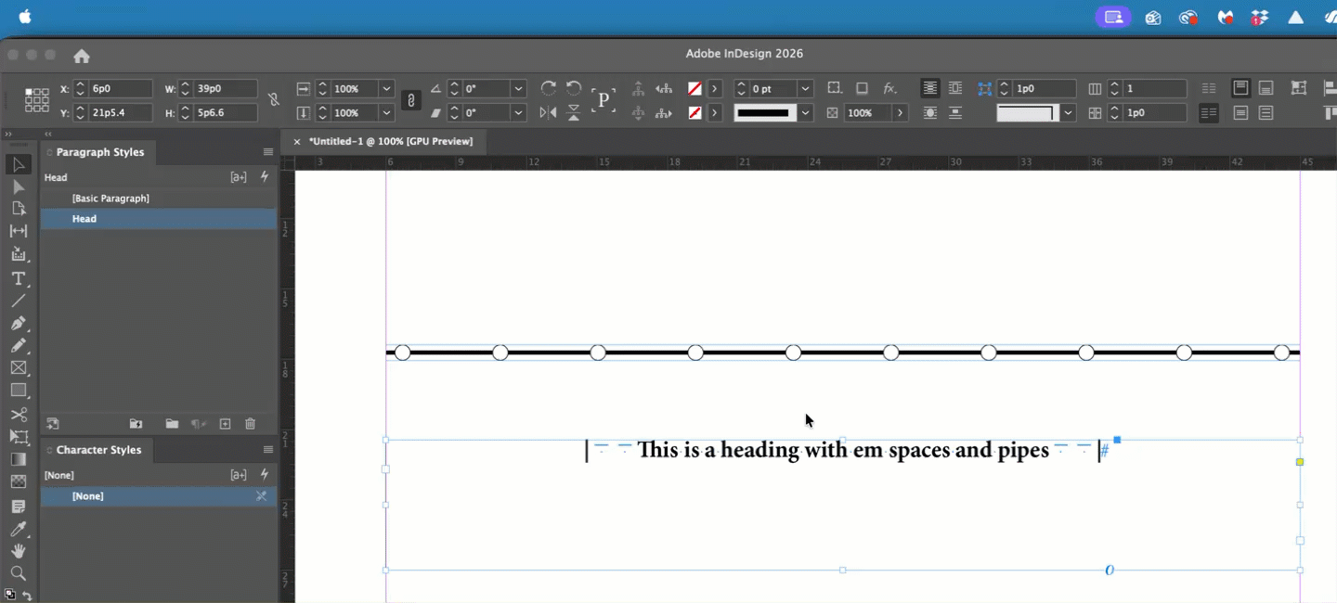This screenshot has height=603, width=1337.
Task: Select the Rectangle Frame tool
Action: [x=19, y=367]
